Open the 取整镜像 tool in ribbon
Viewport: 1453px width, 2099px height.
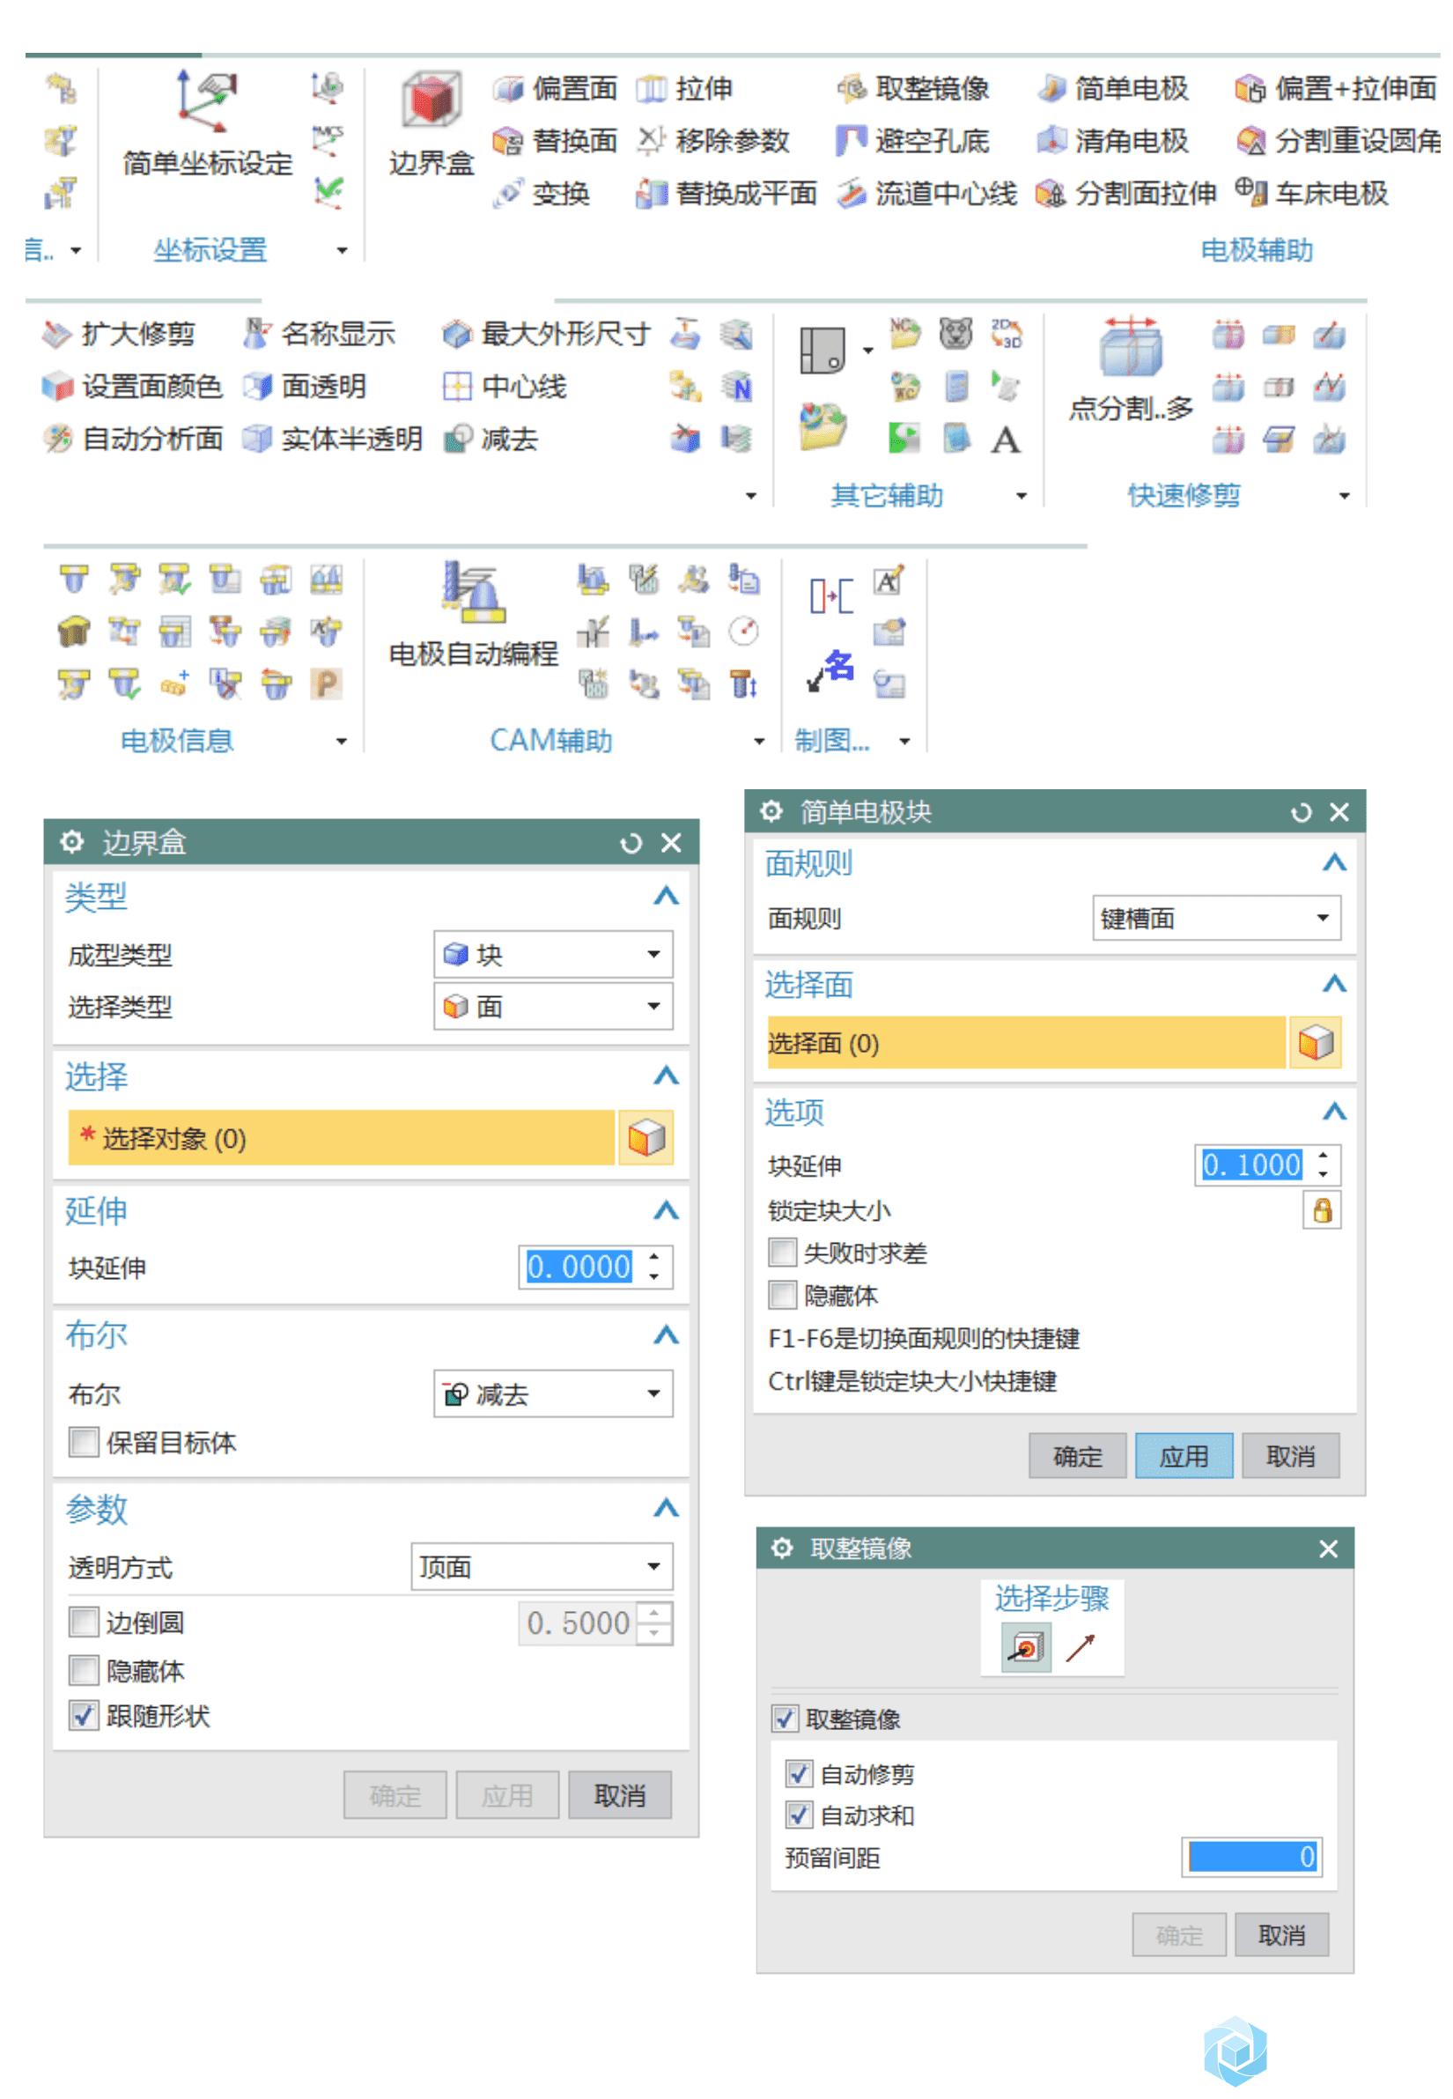click(912, 88)
